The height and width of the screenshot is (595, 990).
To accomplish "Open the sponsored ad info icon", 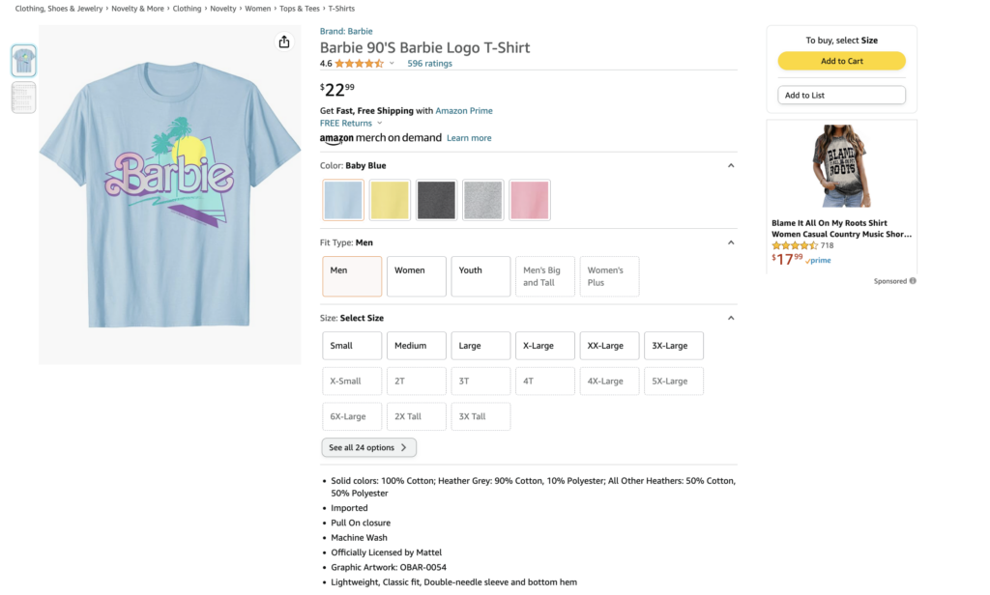I will pos(913,281).
